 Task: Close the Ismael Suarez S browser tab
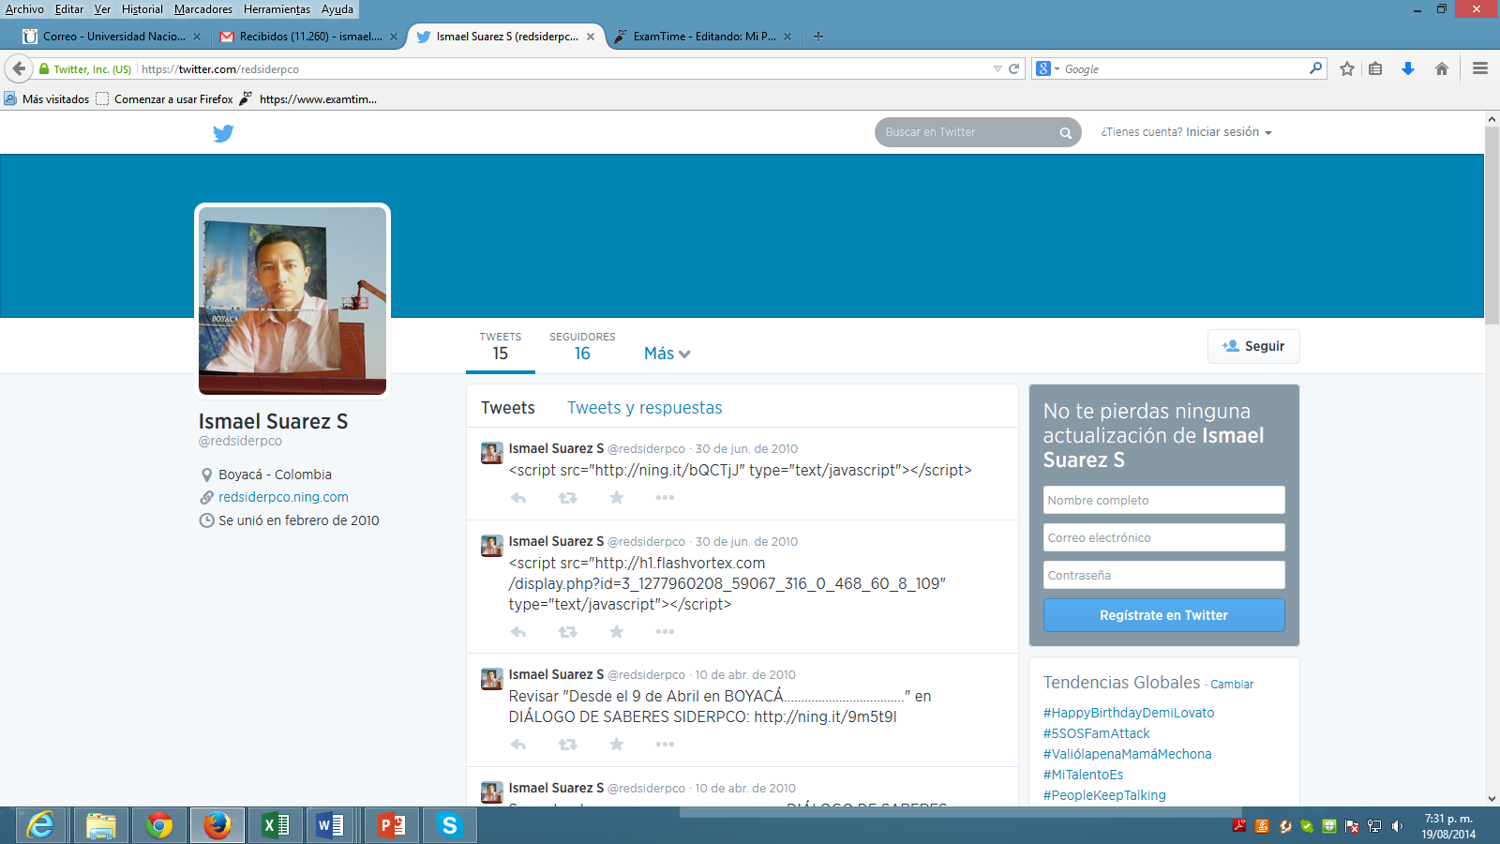tap(591, 37)
